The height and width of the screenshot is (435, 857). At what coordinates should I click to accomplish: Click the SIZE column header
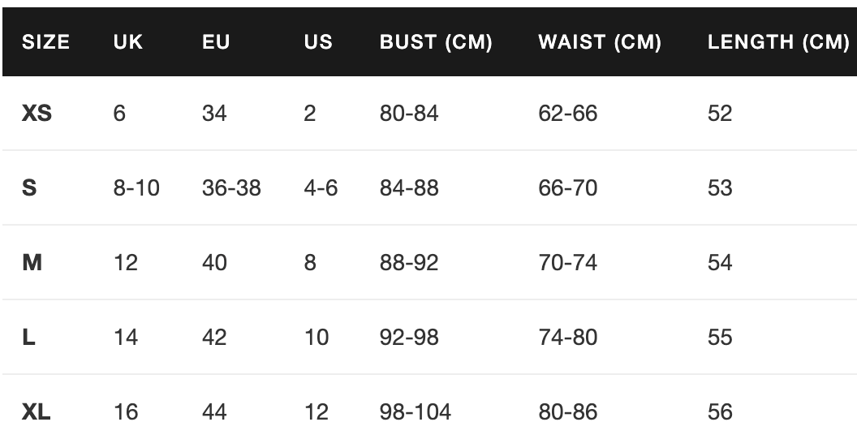click(45, 43)
